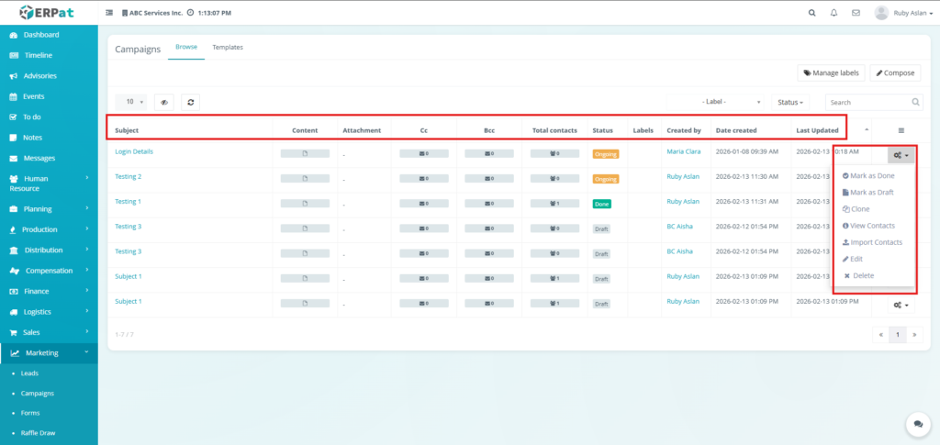
Task: Click the Manage labels button
Action: 830,72
